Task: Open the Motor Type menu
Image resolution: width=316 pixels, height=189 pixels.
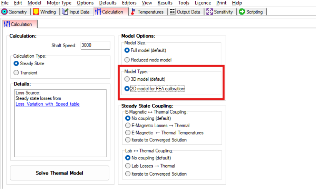Action: coord(59,3)
